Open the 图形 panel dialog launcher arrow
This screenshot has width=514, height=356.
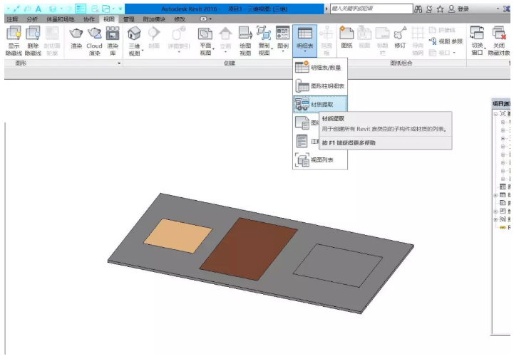(x=119, y=63)
